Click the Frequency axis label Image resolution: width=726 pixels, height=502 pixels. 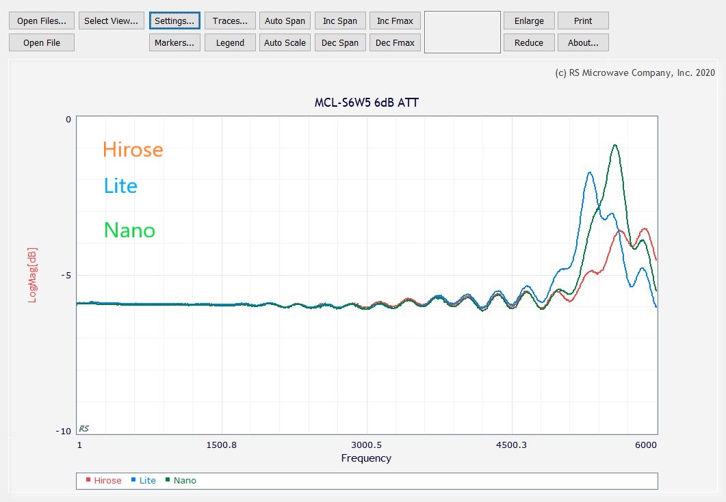pyautogui.click(x=366, y=458)
